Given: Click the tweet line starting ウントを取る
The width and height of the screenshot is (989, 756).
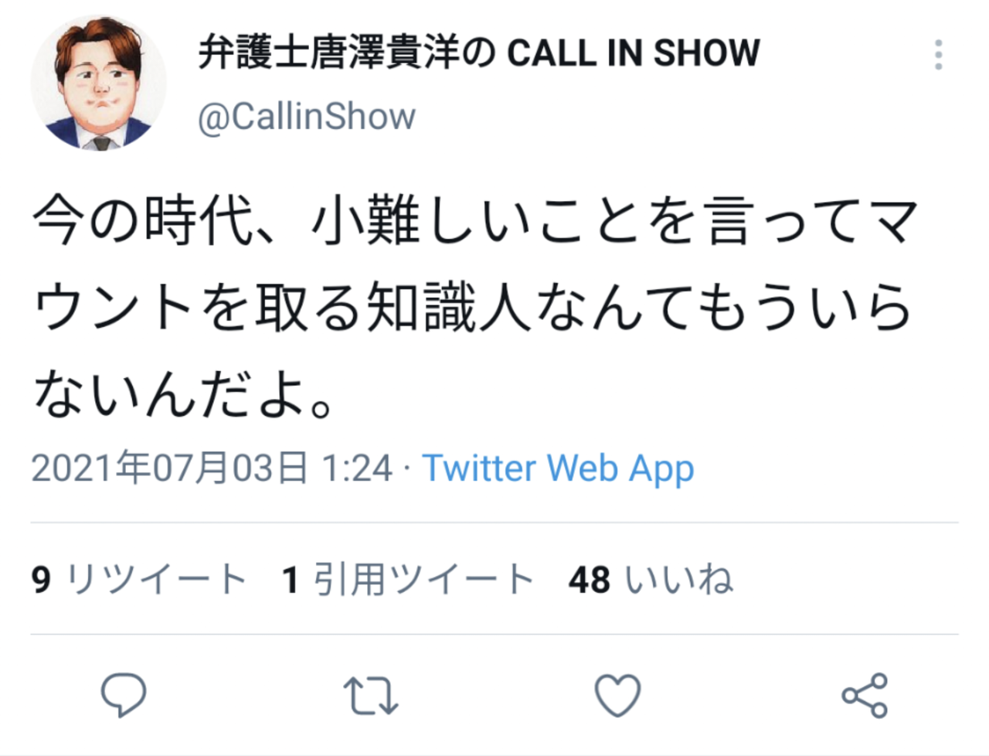Looking at the screenshot, I should (473, 307).
